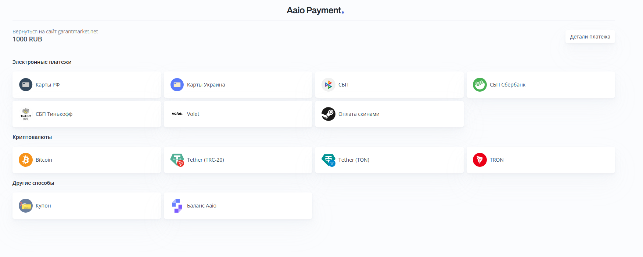Select the coupon ticket icon

click(x=26, y=206)
